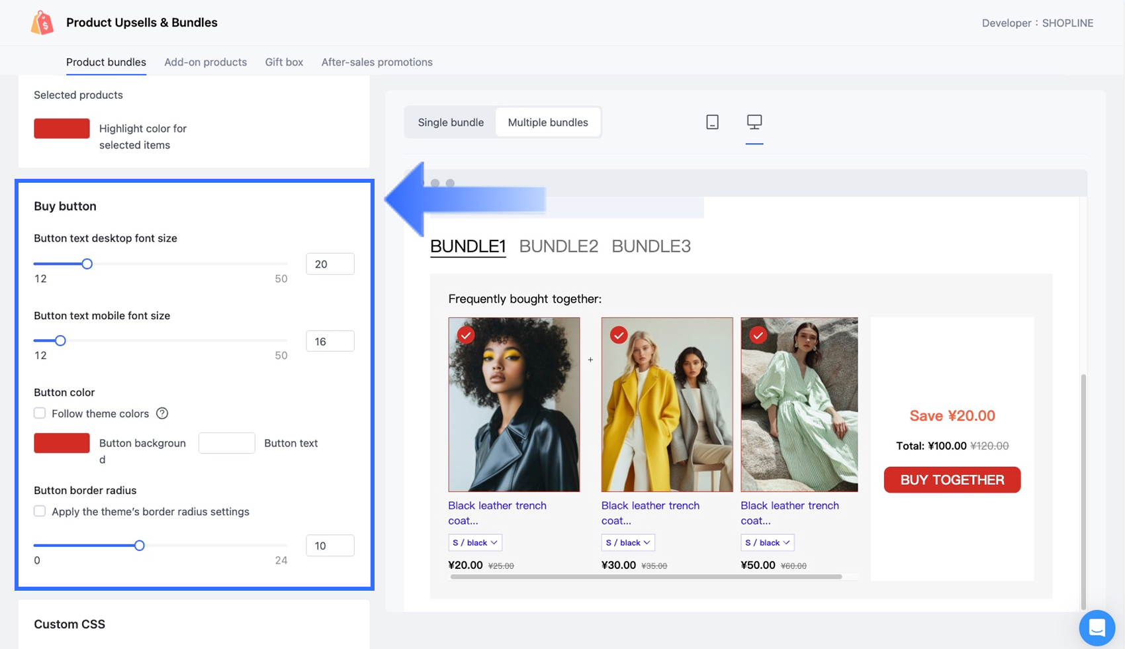Click the Product Upsells & Bundles app logo

coord(42,23)
